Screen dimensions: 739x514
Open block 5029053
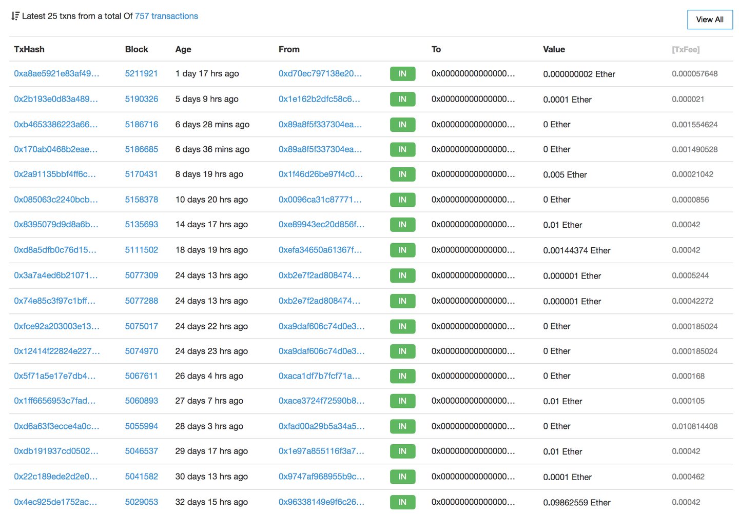[x=142, y=502]
